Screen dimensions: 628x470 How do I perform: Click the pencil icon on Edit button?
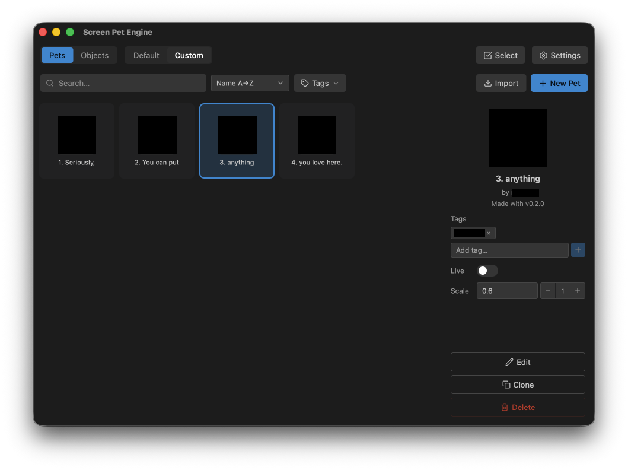coord(509,362)
